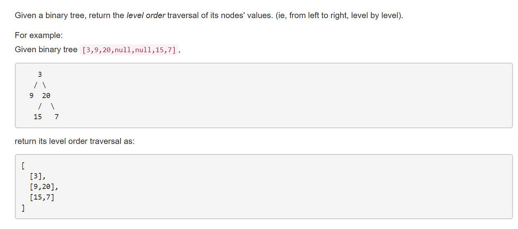Click the red inline code [3,9,20,null,null,15,7]
518x229 pixels.
(x=129, y=50)
